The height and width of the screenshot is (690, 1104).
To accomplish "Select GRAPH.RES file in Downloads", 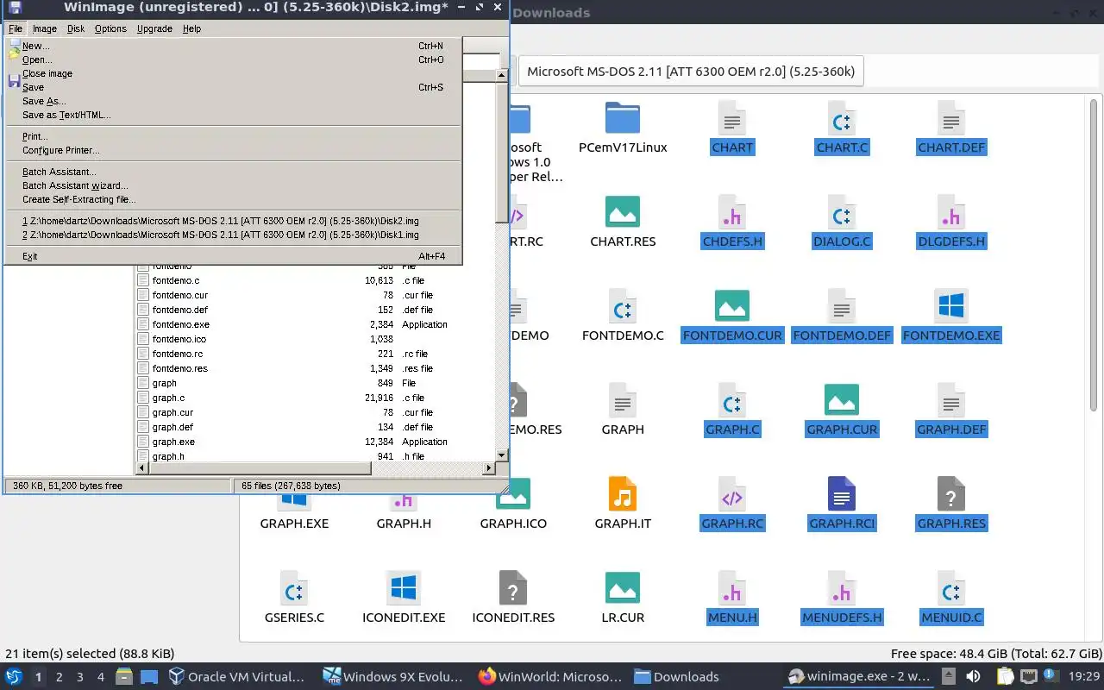I will click(951, 504).
